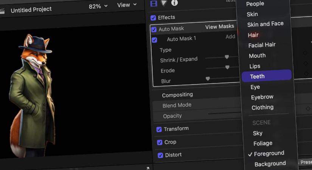Open the View dropdown menu
Viewport: 312px width, 170px height.
(x=127, y=5)
